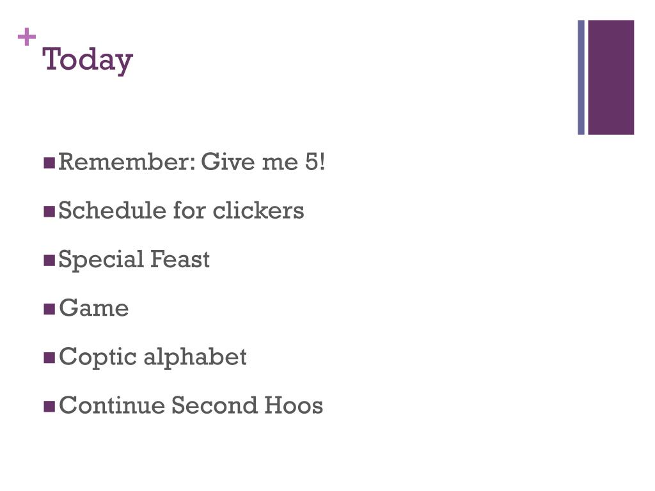Click the pink plus sign icon

pos(27,36)
